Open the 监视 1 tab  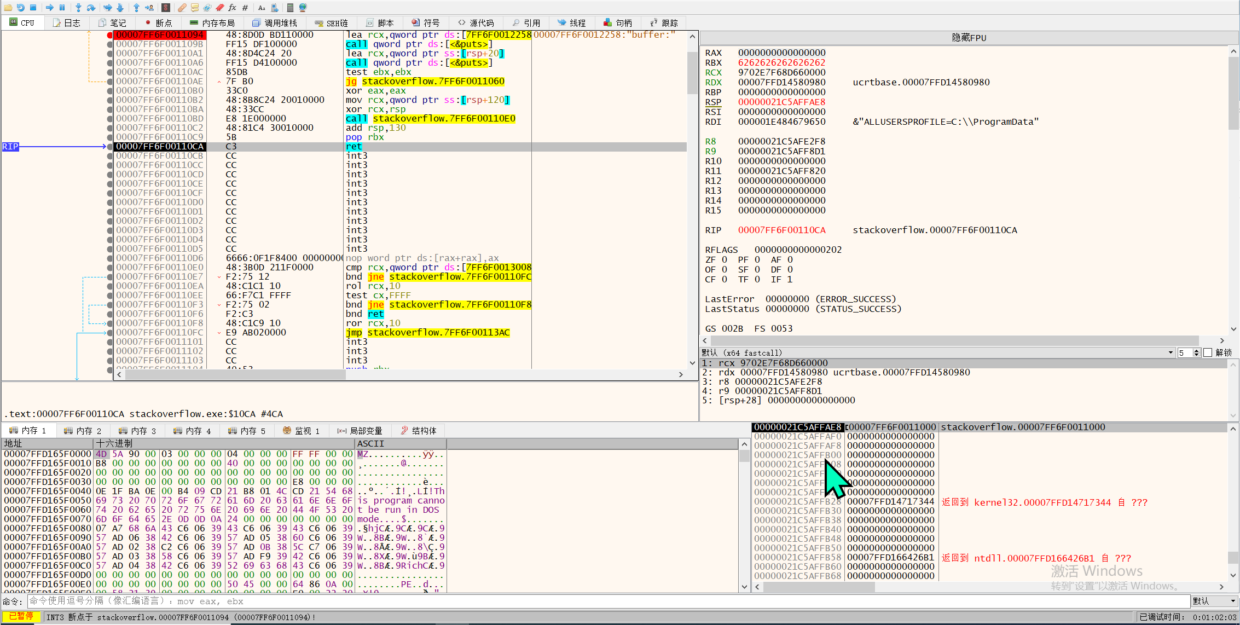(301, 431)
